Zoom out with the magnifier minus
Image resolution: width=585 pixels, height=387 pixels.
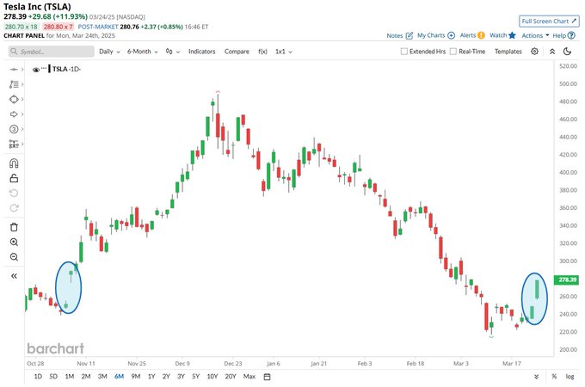[x=14, y=257]
